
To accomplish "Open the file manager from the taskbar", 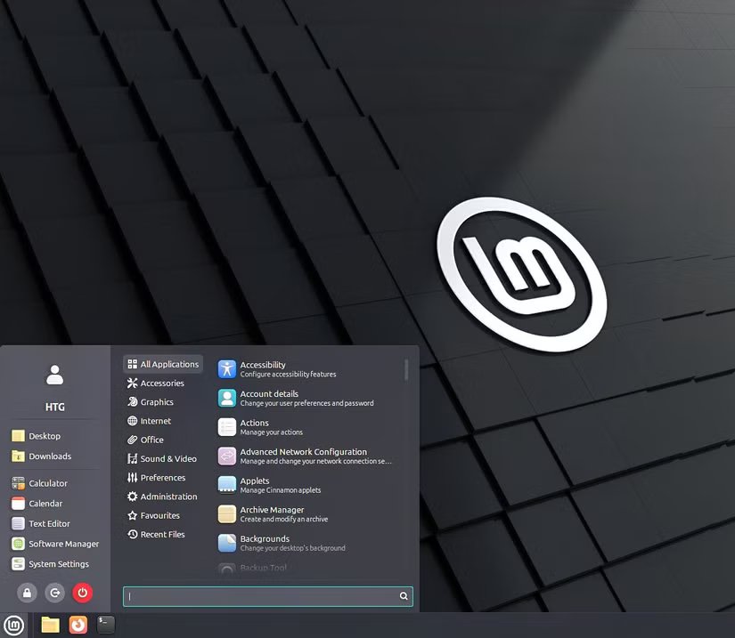I will pos(50,625).
